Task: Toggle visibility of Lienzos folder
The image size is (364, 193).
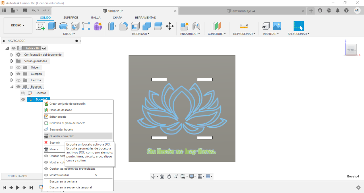Action: [18, 80]
